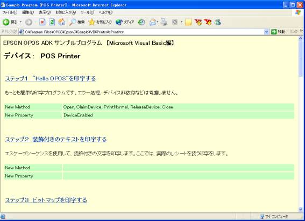Click the description text under ステップ1
The image size is (305, 221).
point(91,93)
